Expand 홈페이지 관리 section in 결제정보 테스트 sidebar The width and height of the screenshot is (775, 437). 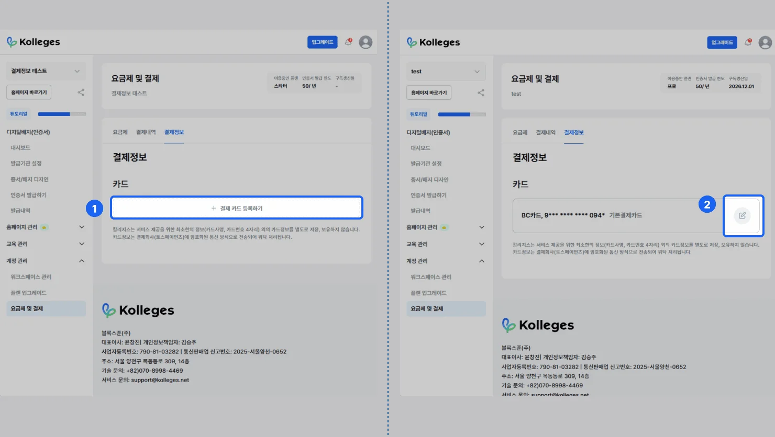click(81, 227)
